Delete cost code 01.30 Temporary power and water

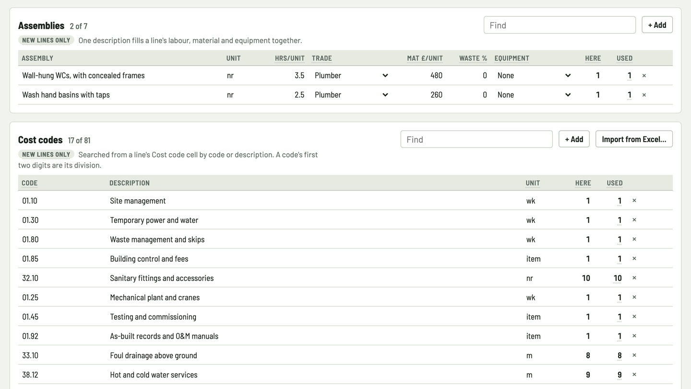click(x=634, y=220)
